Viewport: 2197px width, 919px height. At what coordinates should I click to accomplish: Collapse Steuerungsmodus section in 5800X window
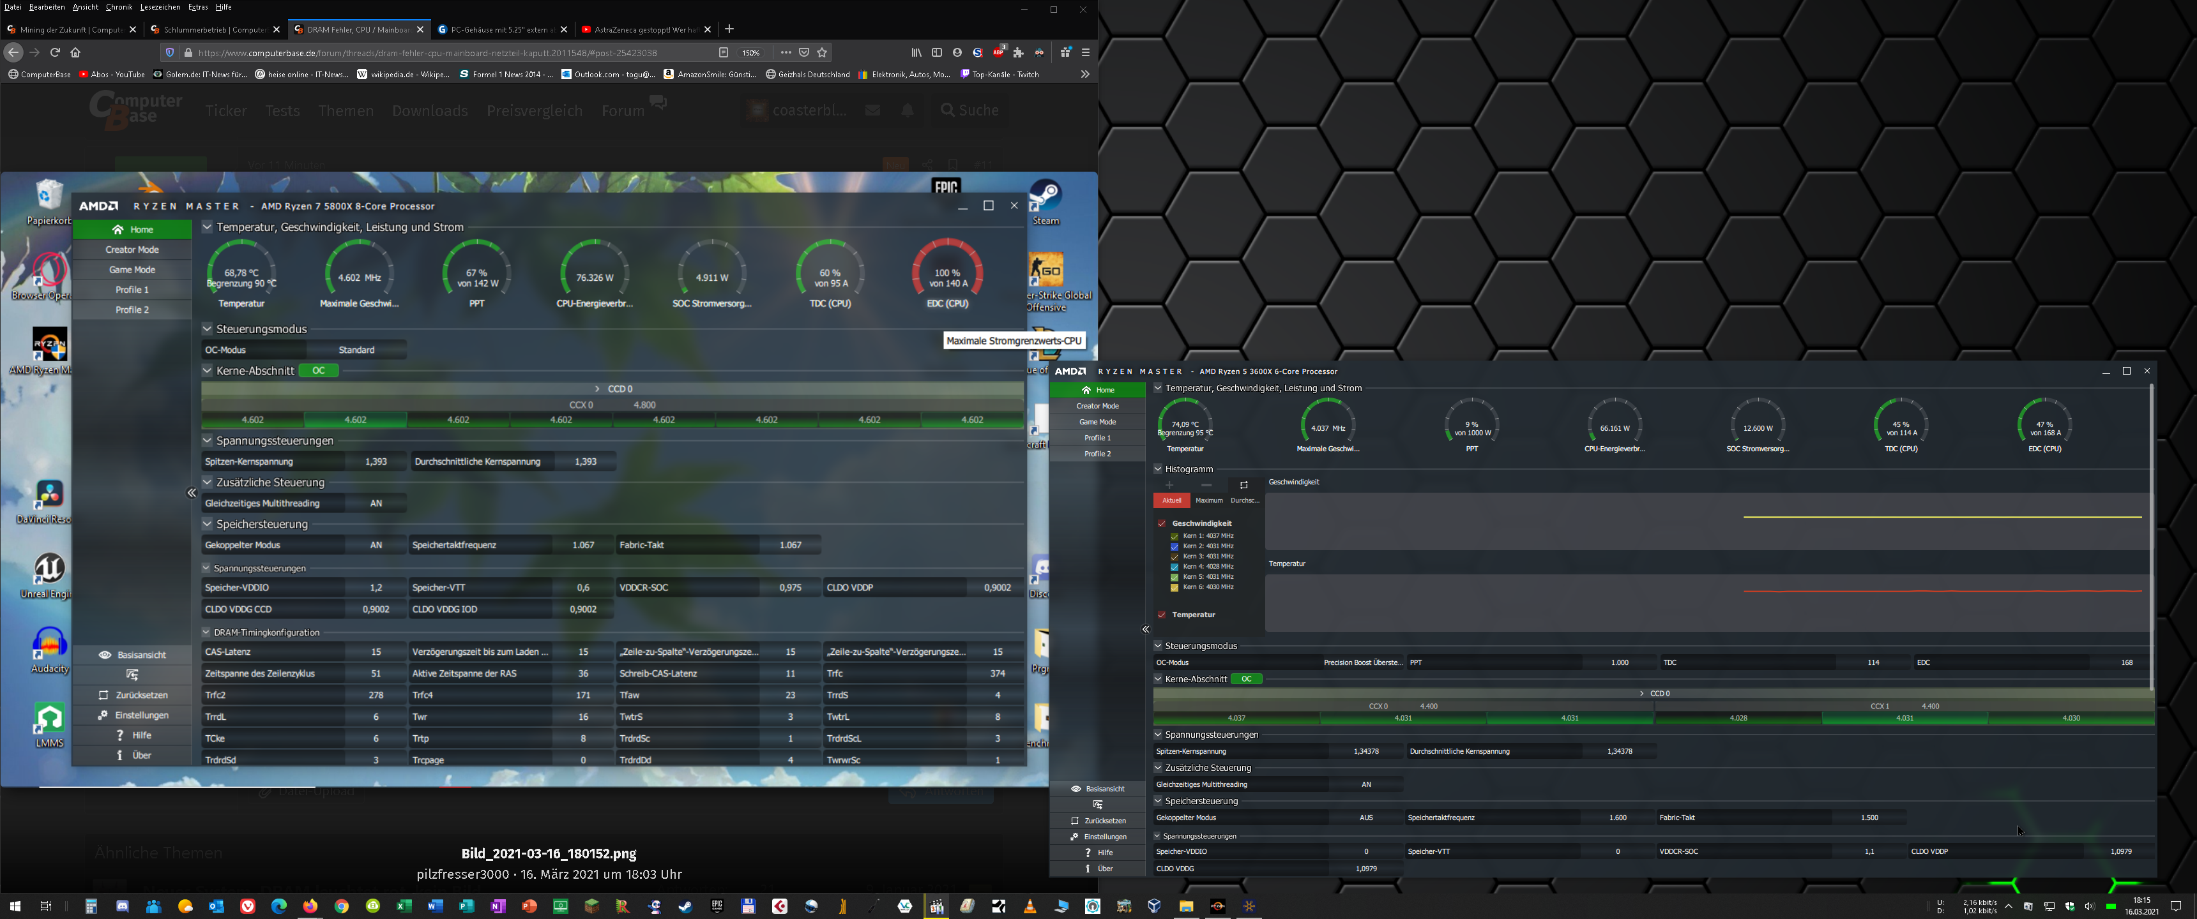tap(206, 329)
